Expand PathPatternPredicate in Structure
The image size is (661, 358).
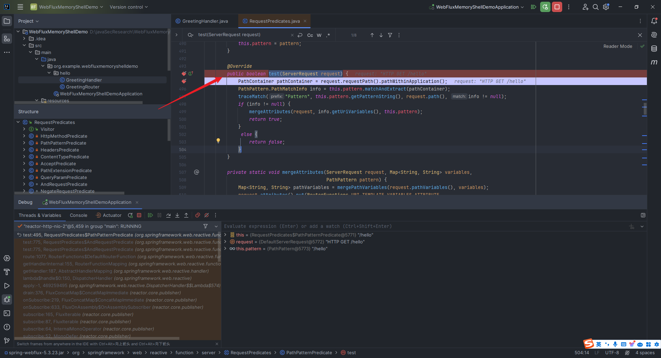(24, 143)
